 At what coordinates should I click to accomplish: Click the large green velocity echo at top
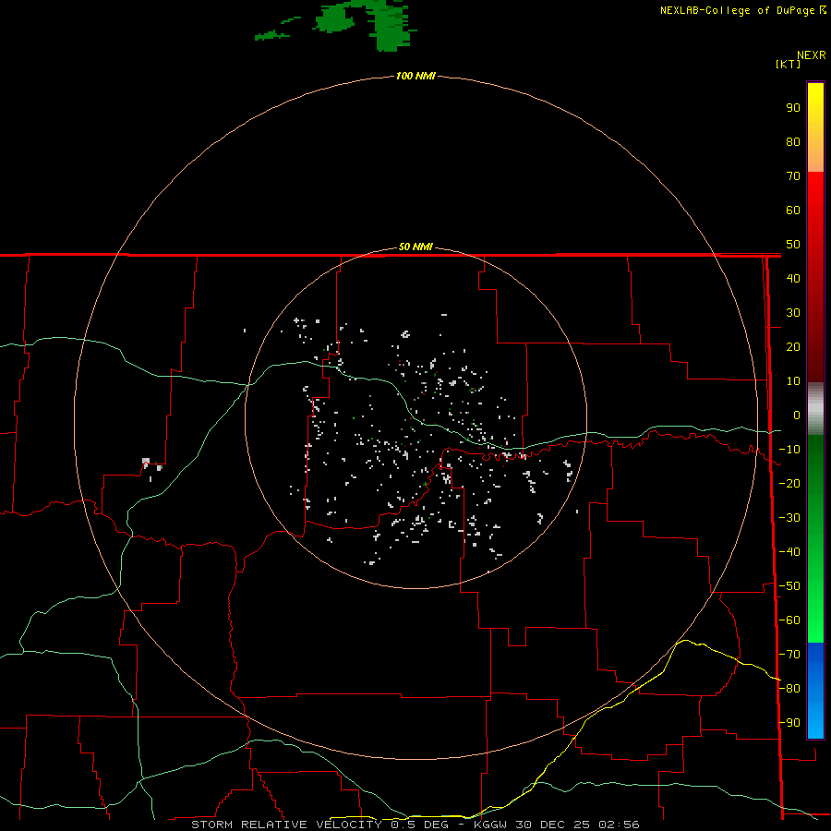click(391, 24)
